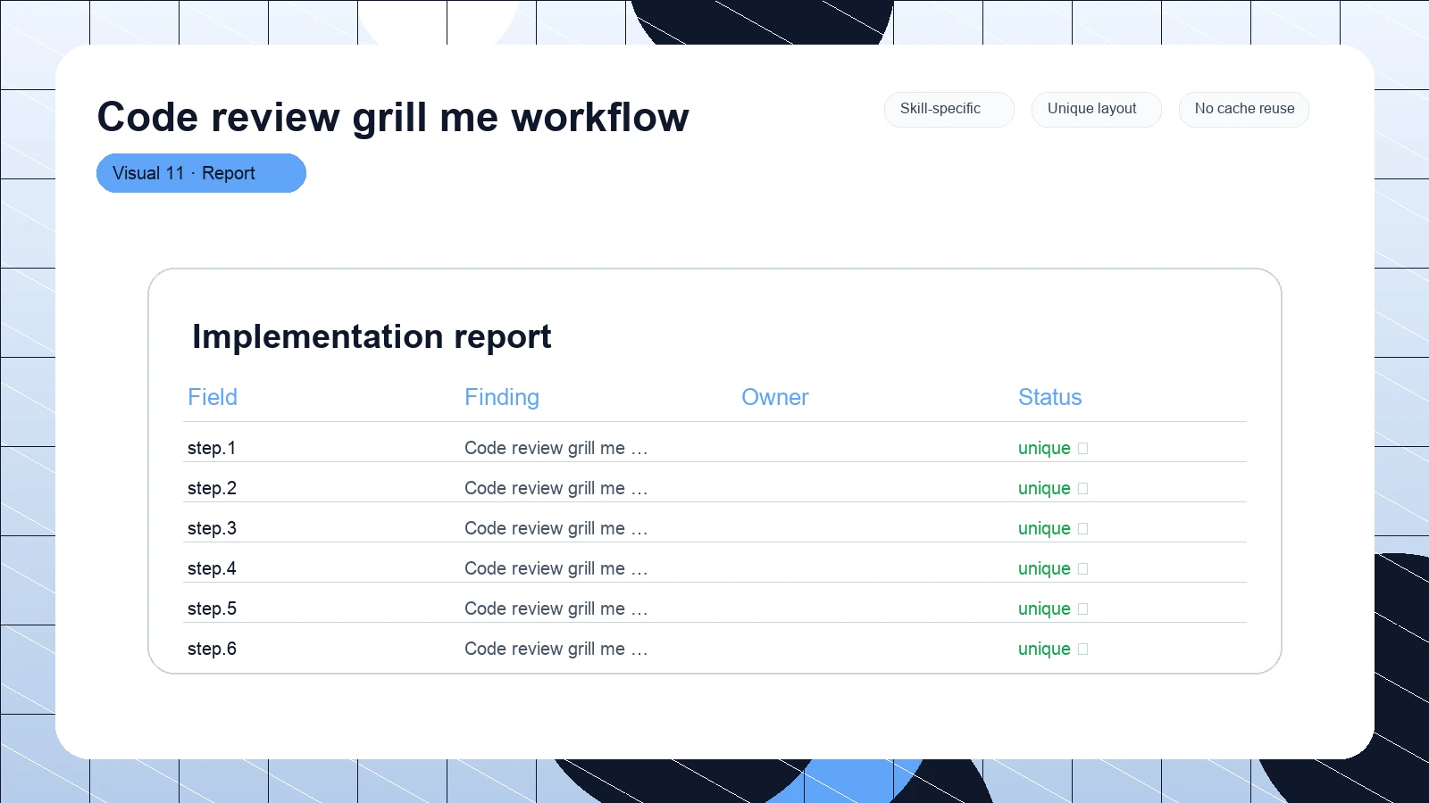The image size is (1429, 803).
Task: Click the unique status in step.4 row
Action: (1044, 568)
